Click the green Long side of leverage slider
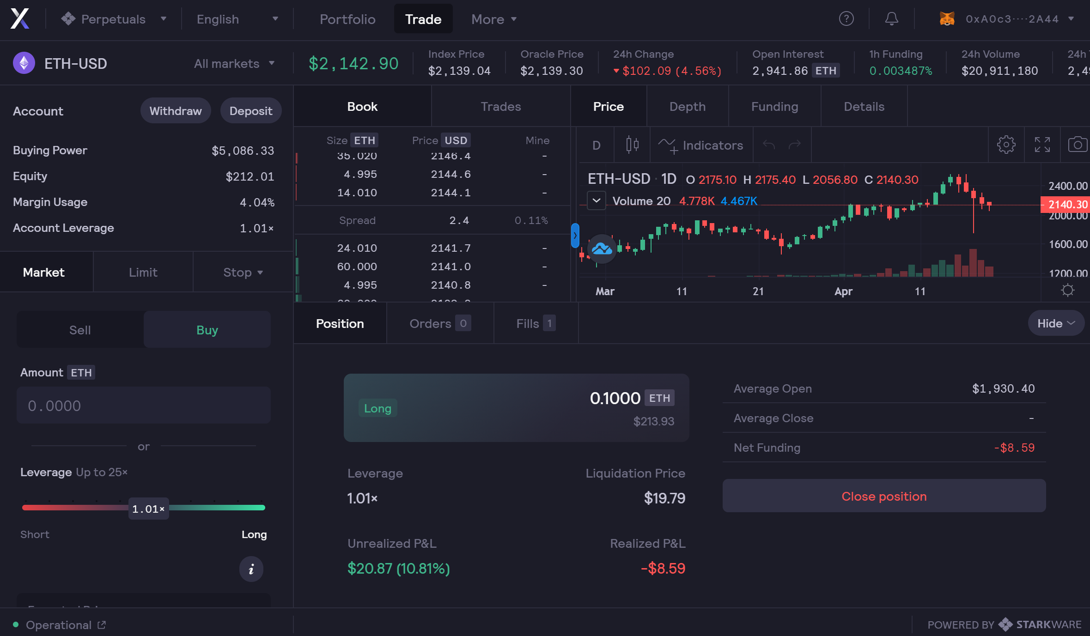 (217, 508)
